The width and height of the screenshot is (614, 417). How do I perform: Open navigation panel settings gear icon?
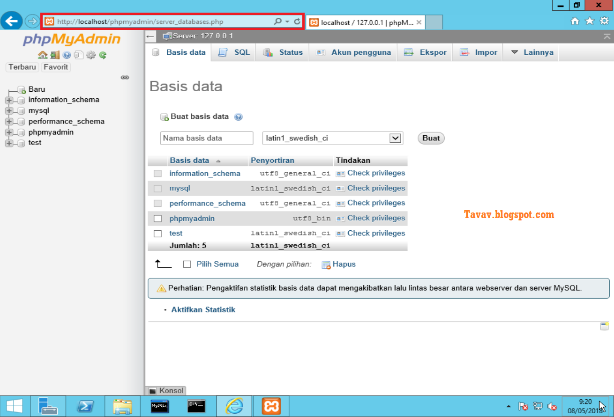coord(91,55)
